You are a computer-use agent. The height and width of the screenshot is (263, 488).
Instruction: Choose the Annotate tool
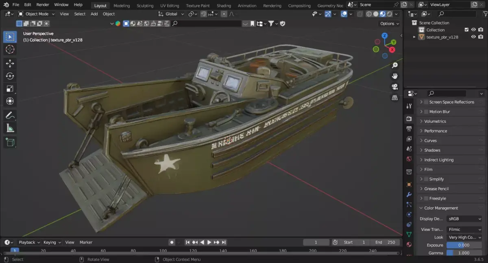pos(10,115)
